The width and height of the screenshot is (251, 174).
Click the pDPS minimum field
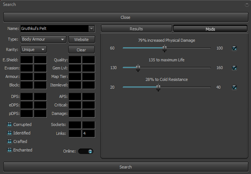[x=27, y=114]
